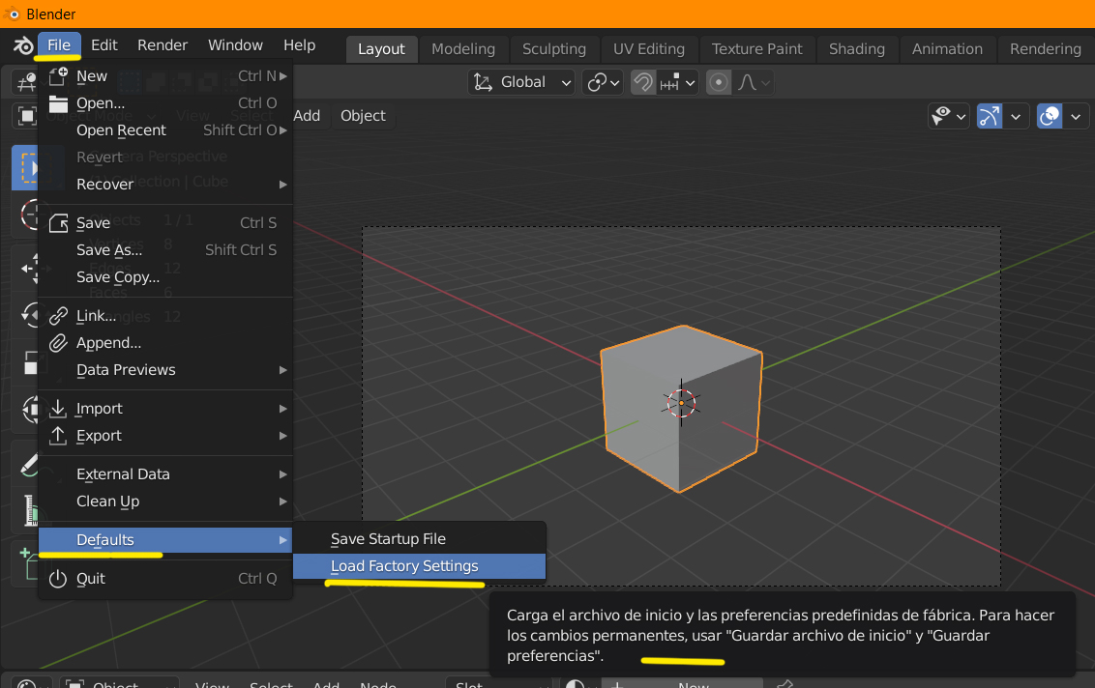
Task: Select the cube in the viewport
Action: (x=681, y=408)
